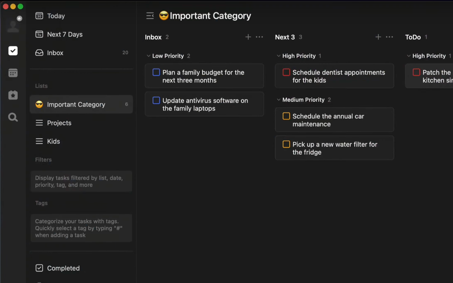Image resolution: width=453 pixels, height=283 pixels.
Task: Click the Search magnifier icon
Action: [13, 117]
